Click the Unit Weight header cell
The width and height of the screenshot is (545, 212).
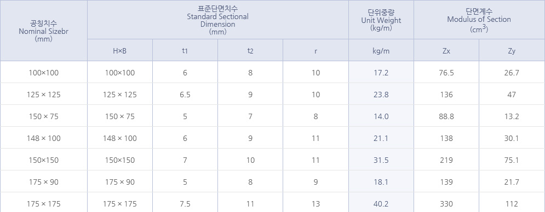(381, 20)
